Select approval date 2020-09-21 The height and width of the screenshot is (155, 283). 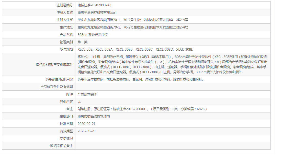(86, 124)
